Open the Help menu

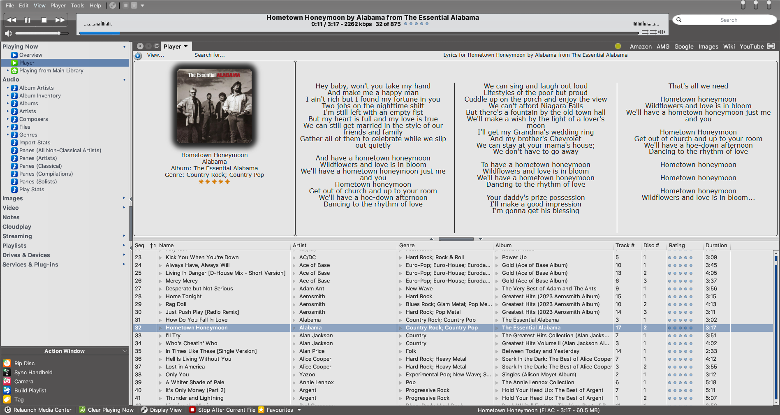point(95,5)
